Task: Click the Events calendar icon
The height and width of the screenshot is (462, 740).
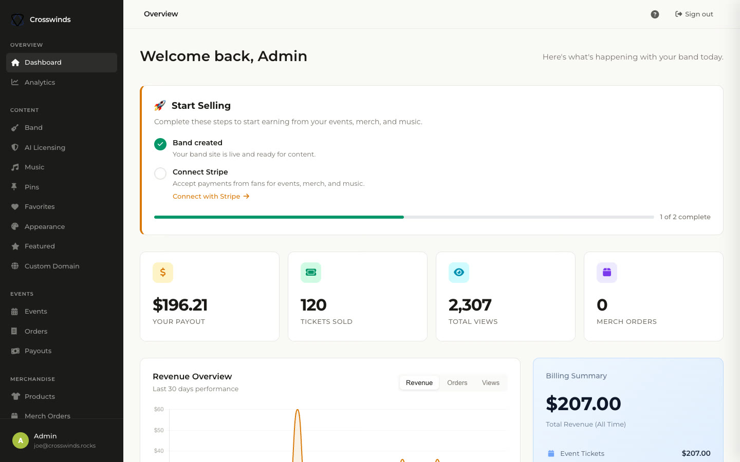Action: (15, 312)
